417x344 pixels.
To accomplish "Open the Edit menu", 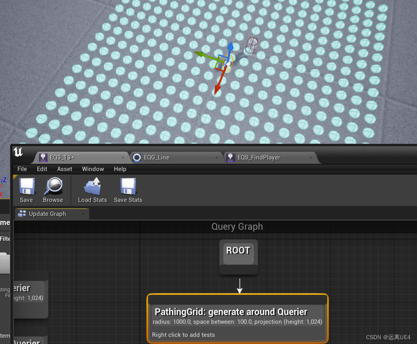I will (x=42, y=169).
